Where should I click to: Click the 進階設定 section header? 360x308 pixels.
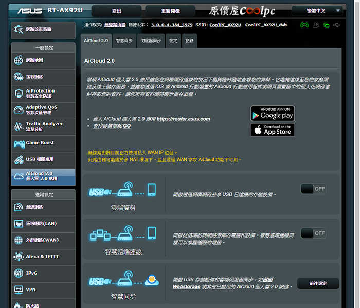click(x=44, y=195)
